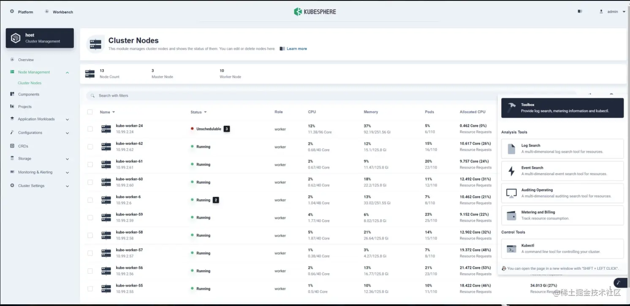Click the 92.19/251.56 Gi memory value

(x=377, y=132)
